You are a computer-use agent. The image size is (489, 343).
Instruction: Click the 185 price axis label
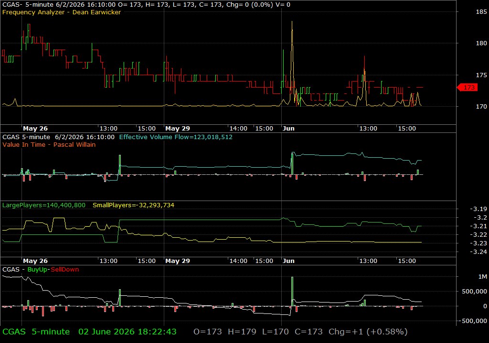[481, 12]
